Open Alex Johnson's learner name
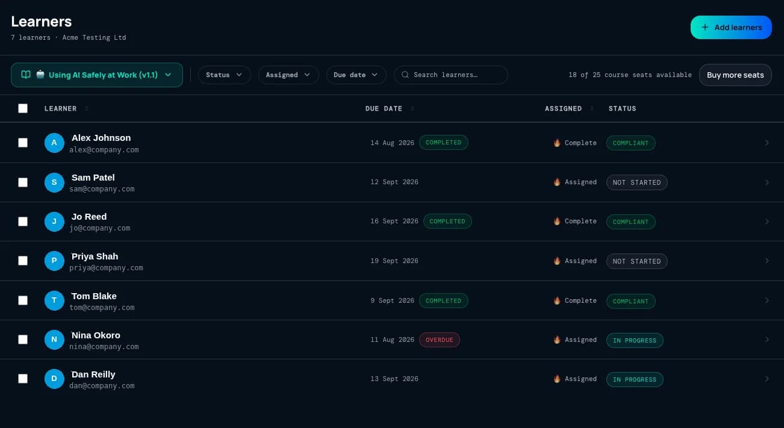The width and height of the screenshot is (784, 428). click(x=101, y=138)
